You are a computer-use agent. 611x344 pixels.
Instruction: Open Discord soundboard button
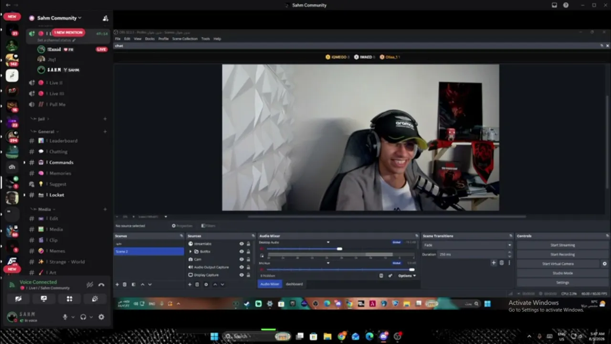click(95, 299)
